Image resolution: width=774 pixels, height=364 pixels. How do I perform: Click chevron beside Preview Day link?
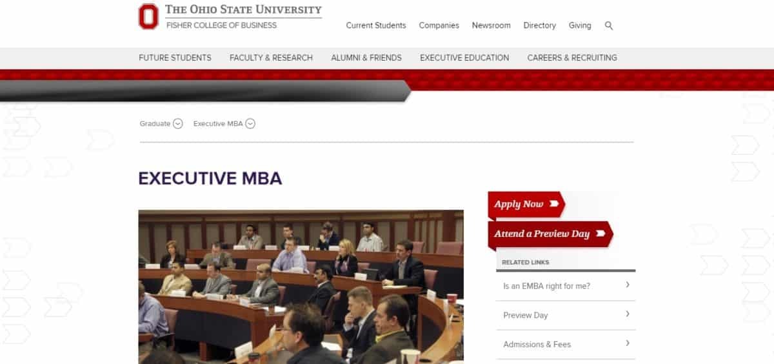pyautogui.click(x=628, y=314)
